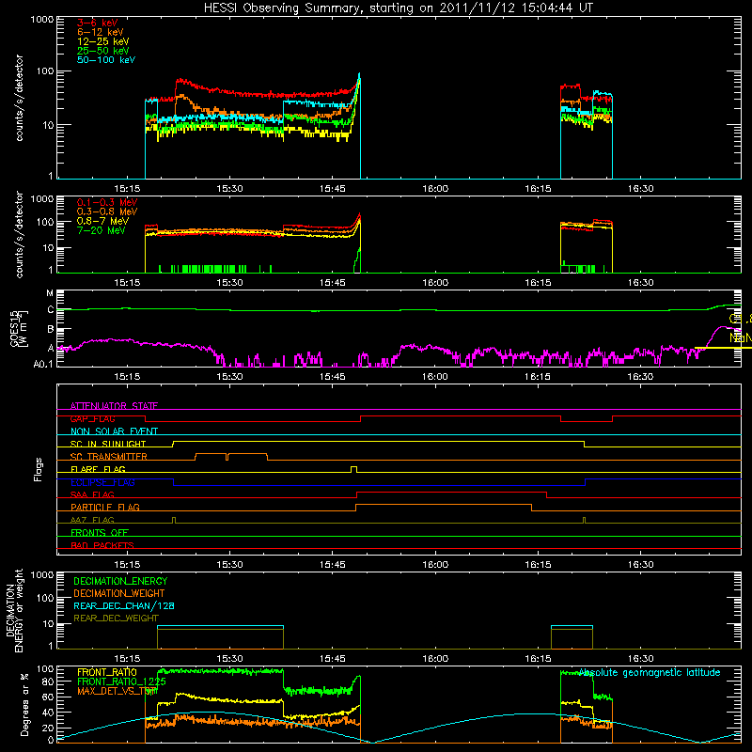This screenshot has height=752, width=752.
Task: Select the yellow 12-25 keV legend label
Action: click(x=103, y=41)
